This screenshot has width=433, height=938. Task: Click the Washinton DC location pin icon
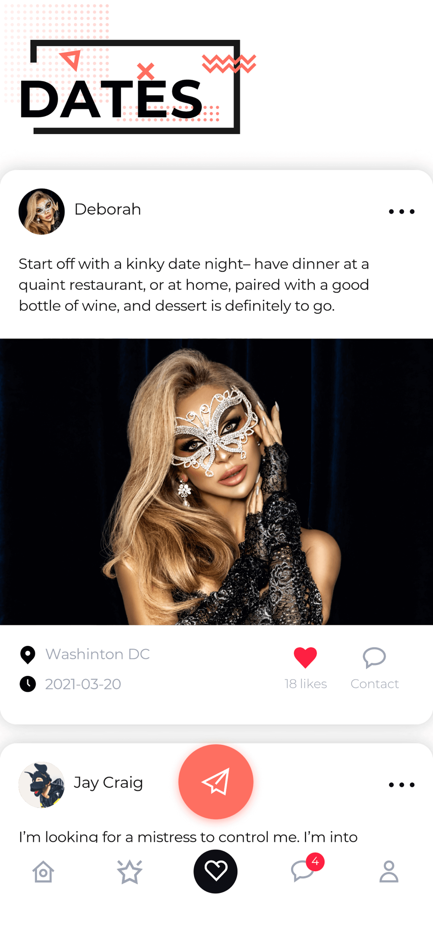(28, 655)
